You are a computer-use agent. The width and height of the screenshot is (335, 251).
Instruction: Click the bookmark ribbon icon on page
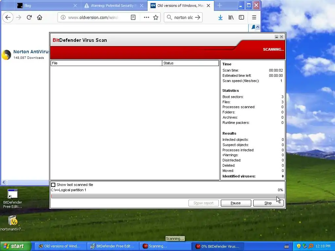click(x=253, y=27)
